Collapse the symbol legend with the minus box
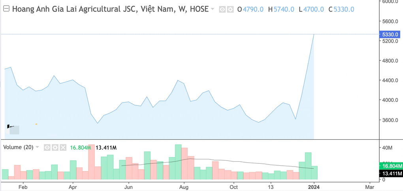Viewport: 403px width, 191px height. (x=7, y=9)
